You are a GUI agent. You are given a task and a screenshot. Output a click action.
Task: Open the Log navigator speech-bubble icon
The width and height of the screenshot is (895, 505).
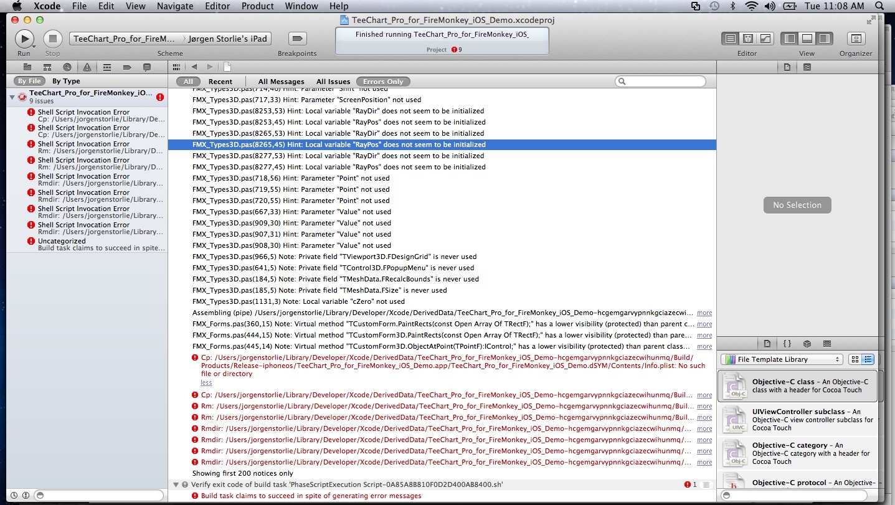[147, 67]
